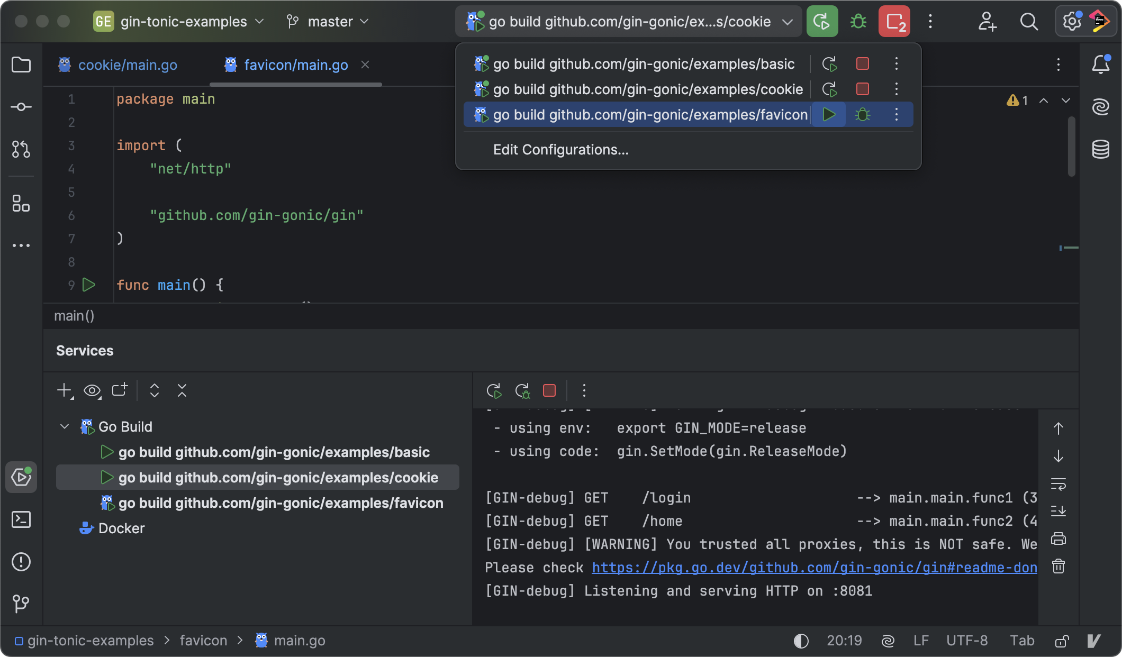Collapse the Go Build tree node

click(65, 426)
